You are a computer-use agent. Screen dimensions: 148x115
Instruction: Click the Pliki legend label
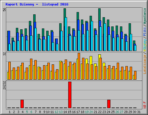[x=145, y=32]
